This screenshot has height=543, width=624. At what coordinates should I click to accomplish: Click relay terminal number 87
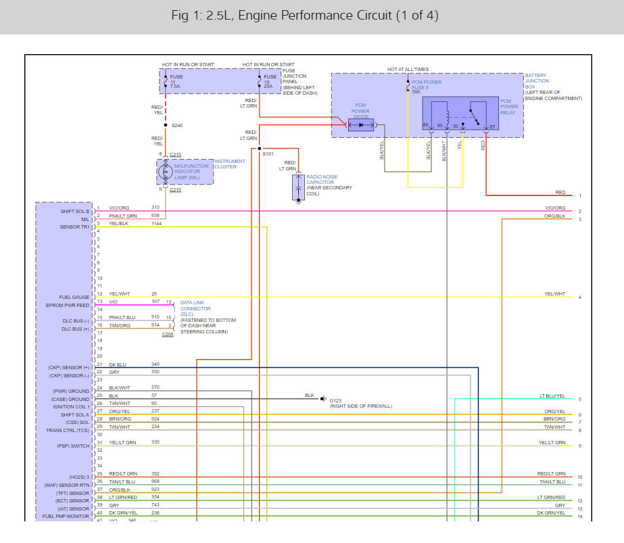492,127
